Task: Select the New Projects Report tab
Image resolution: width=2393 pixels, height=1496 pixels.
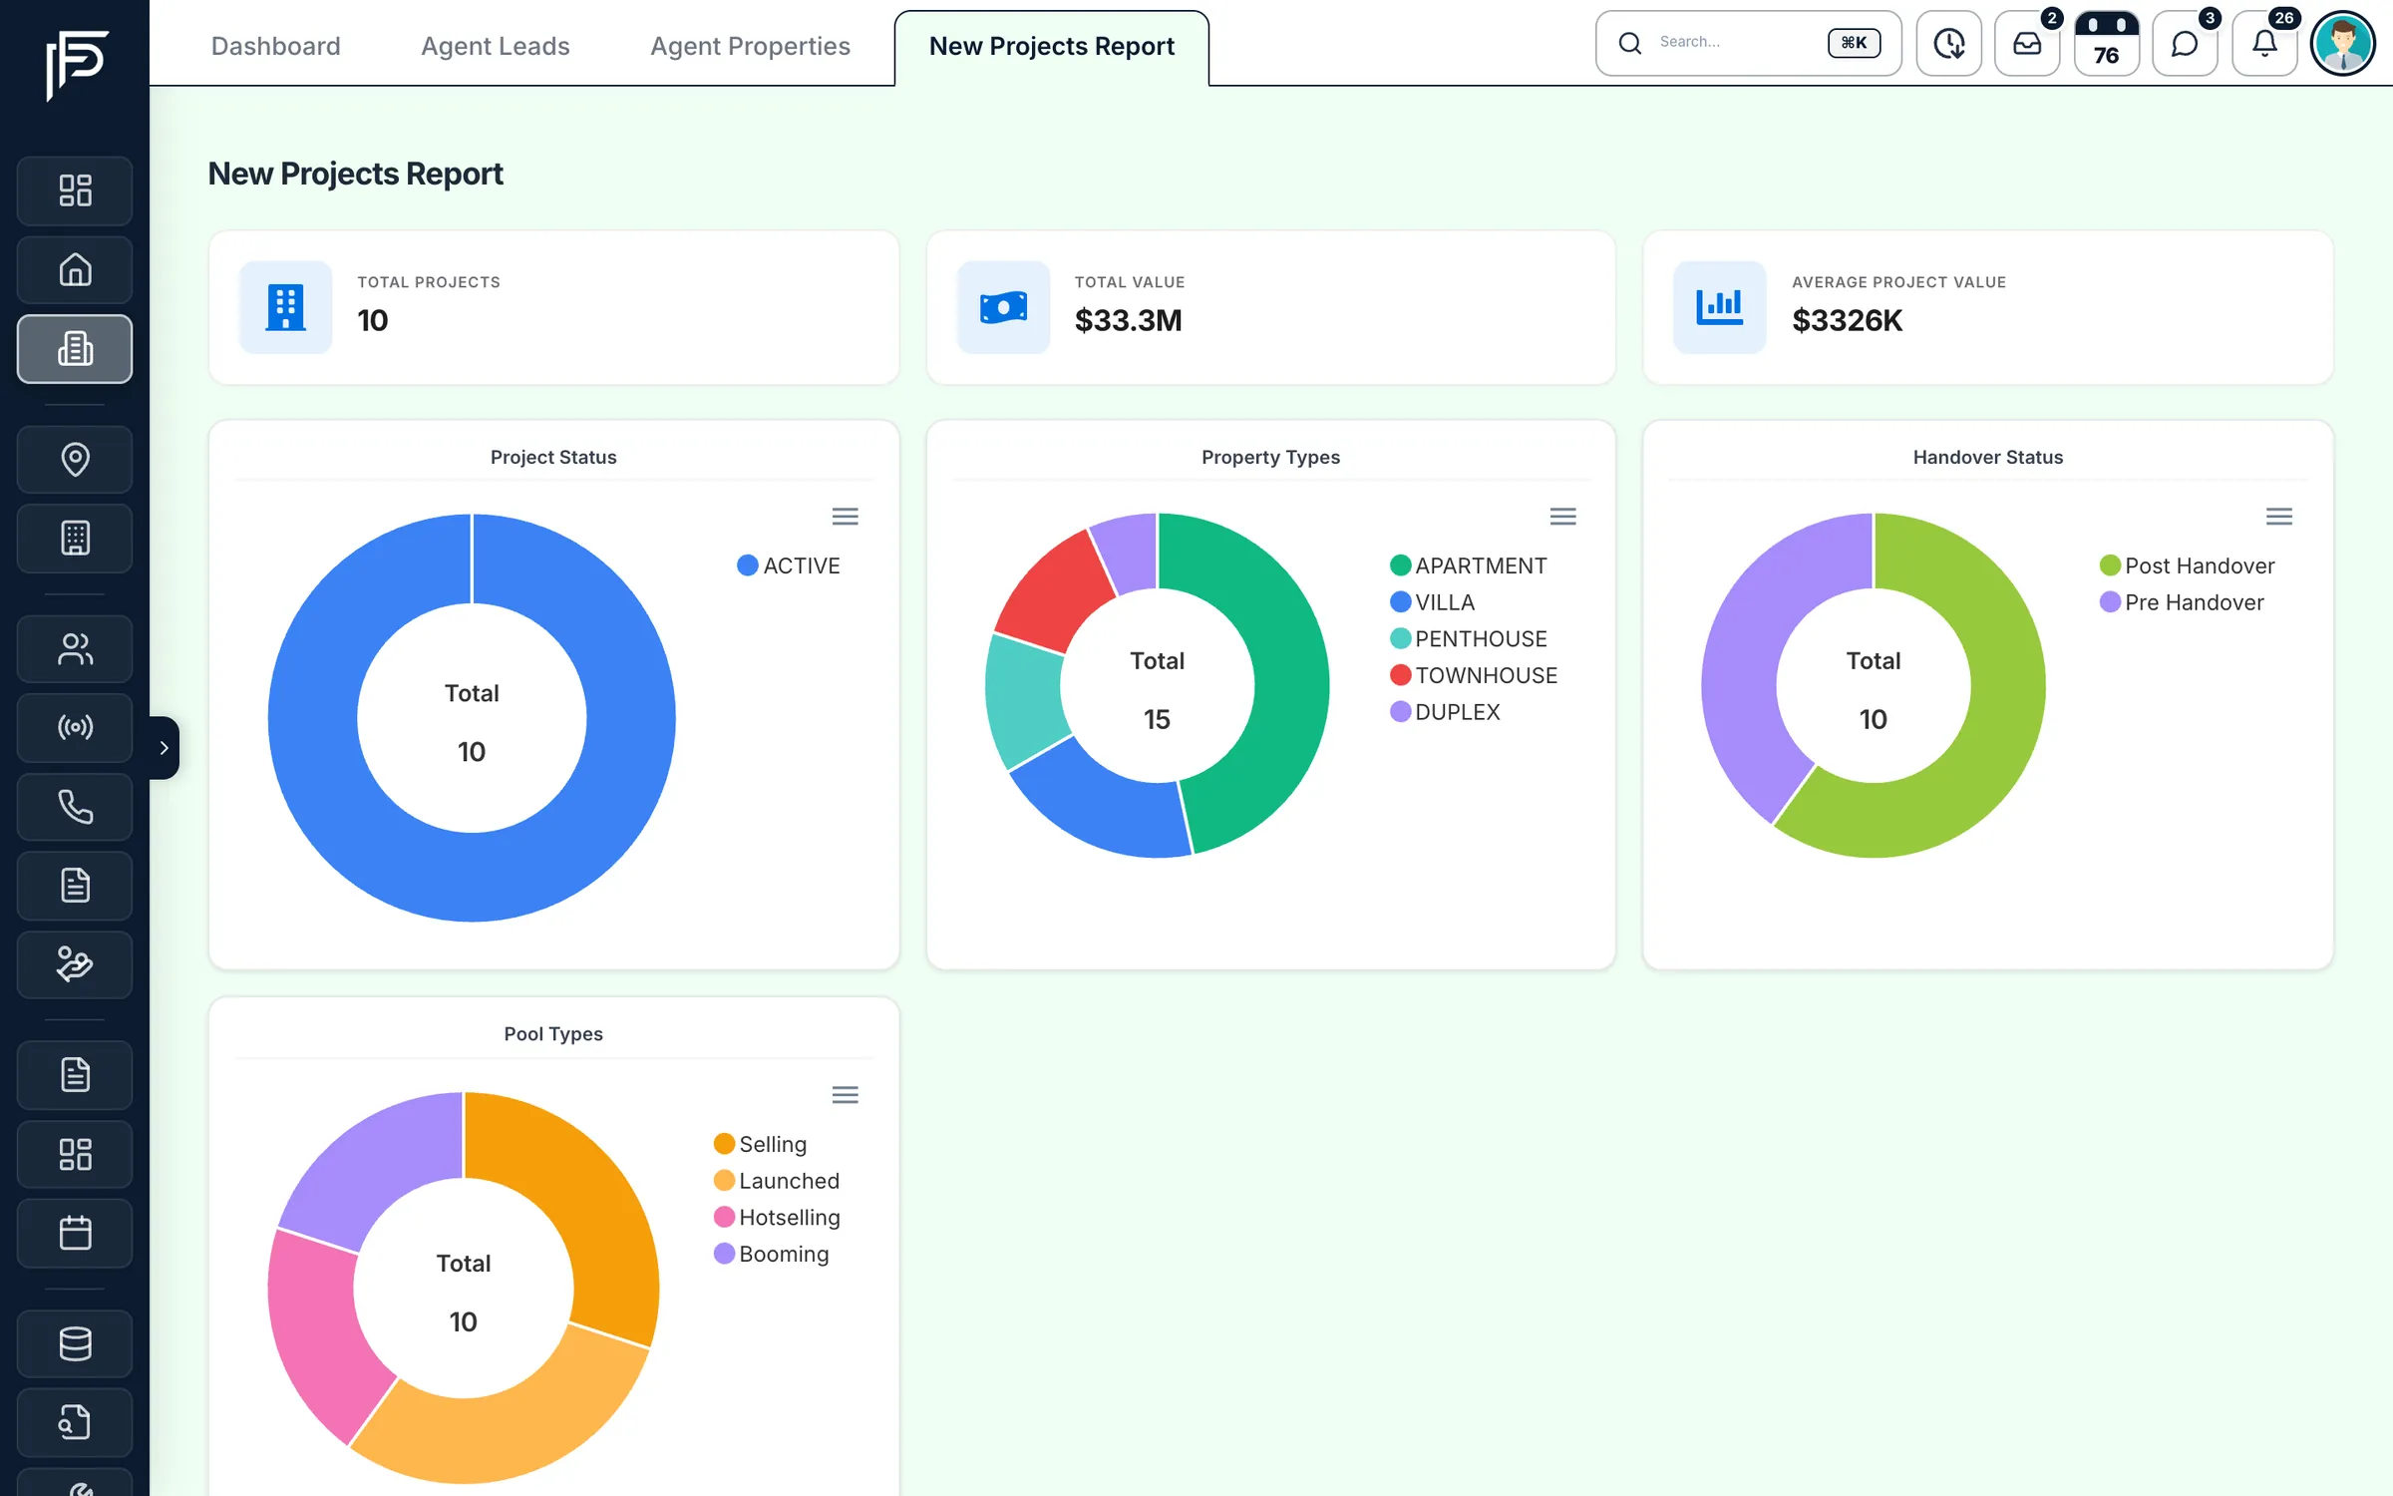Action: [x=1052, y=46]
